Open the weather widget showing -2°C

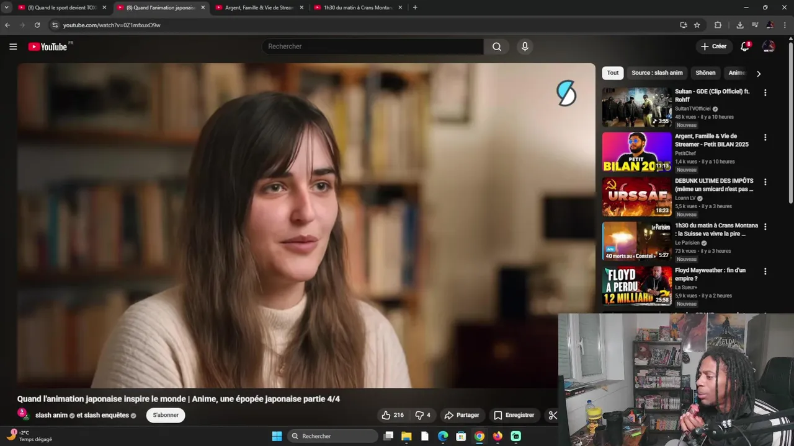click(x=29, y=436)
